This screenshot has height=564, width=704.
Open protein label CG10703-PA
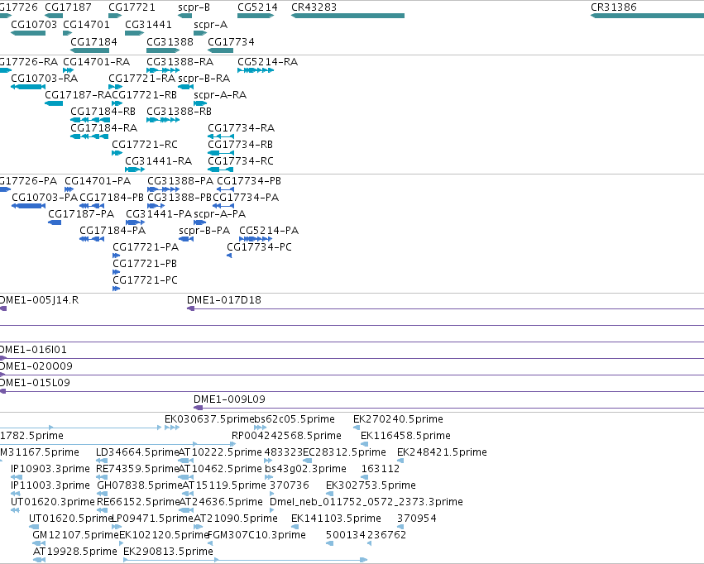45,198
